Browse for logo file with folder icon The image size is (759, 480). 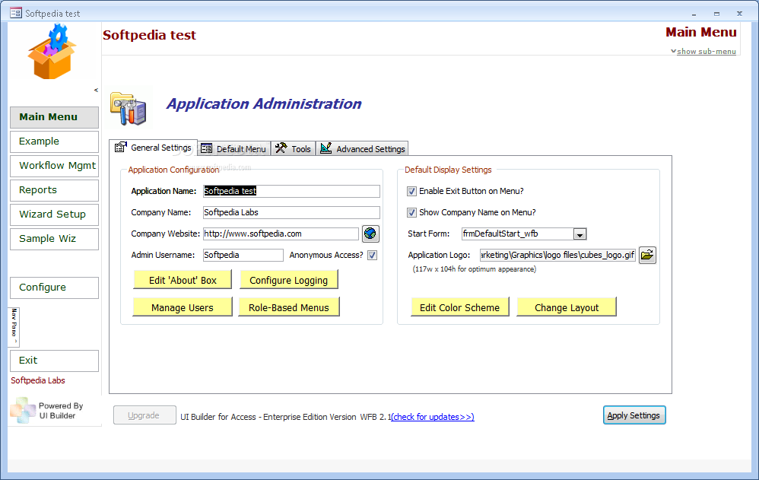pyautogui.click(x=647, y=255)
